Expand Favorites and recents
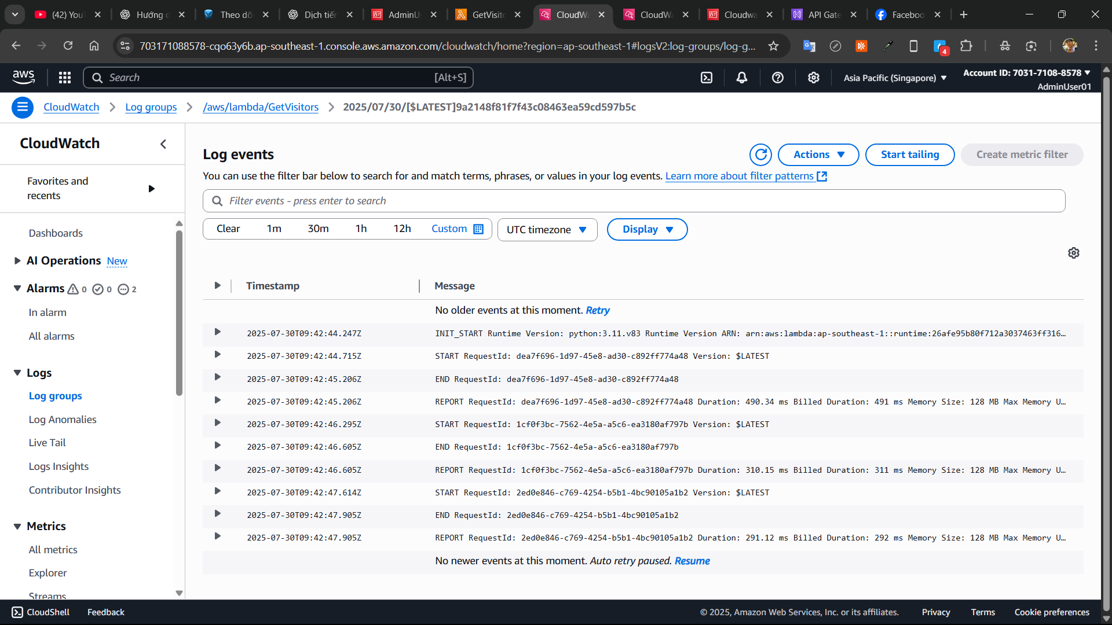1112x625 pixels. [x=151, y=189]
